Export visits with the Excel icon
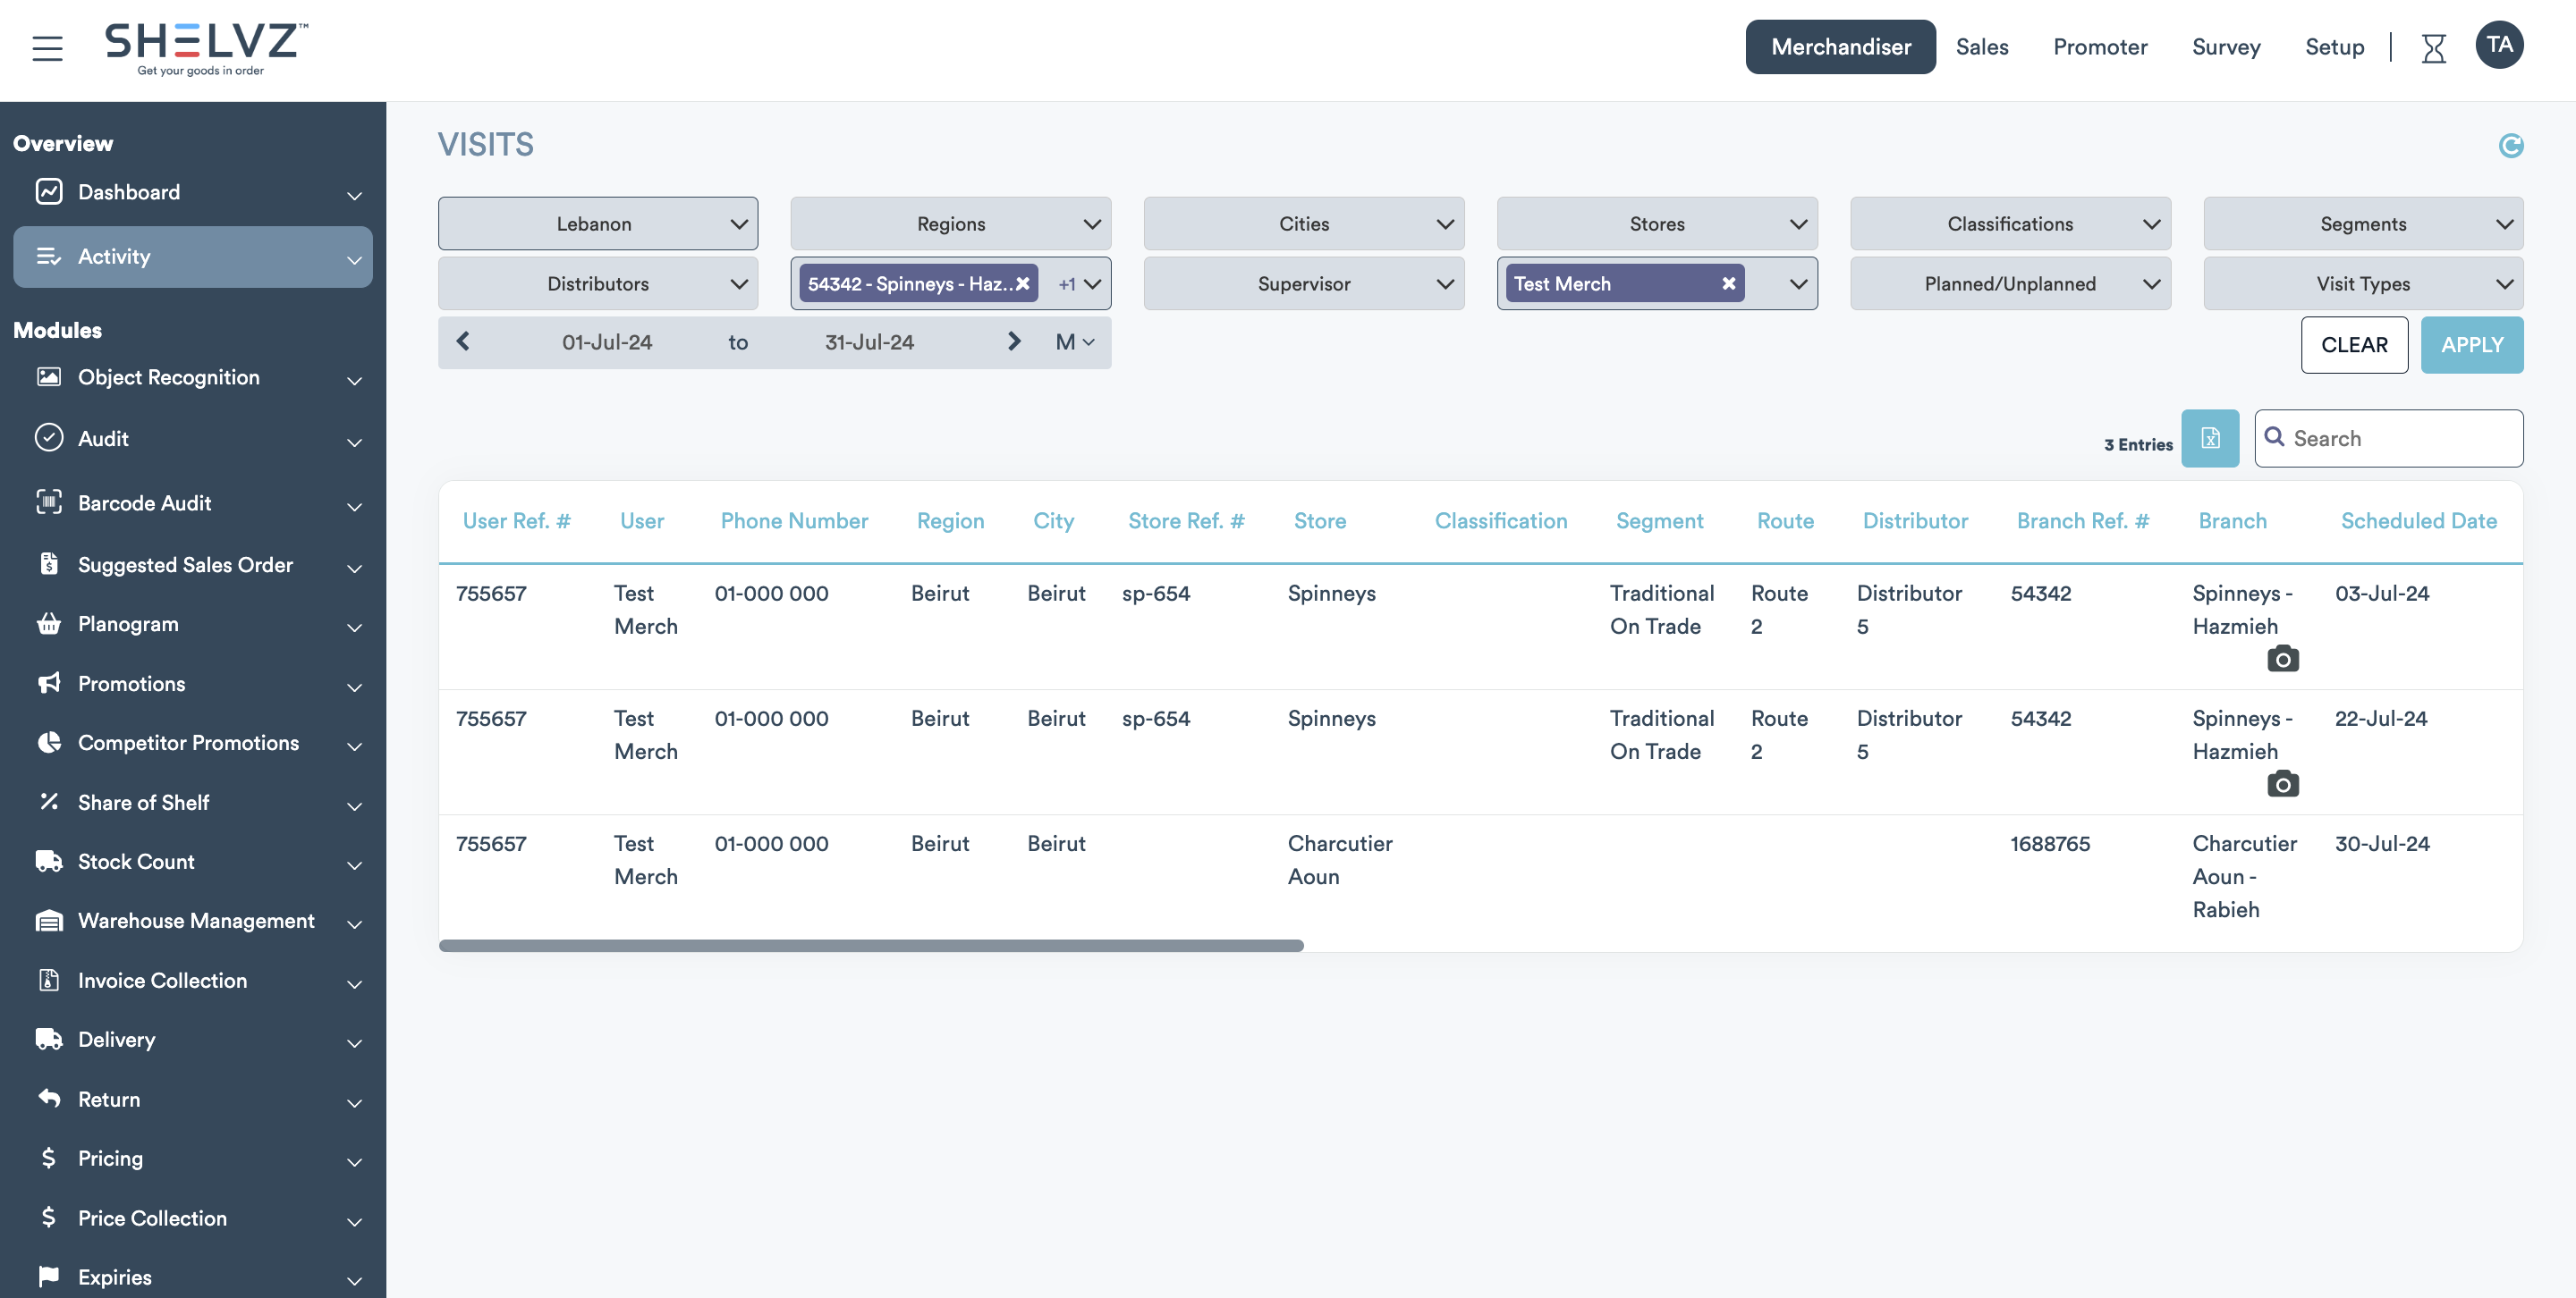 click(x=2210, y=439)
